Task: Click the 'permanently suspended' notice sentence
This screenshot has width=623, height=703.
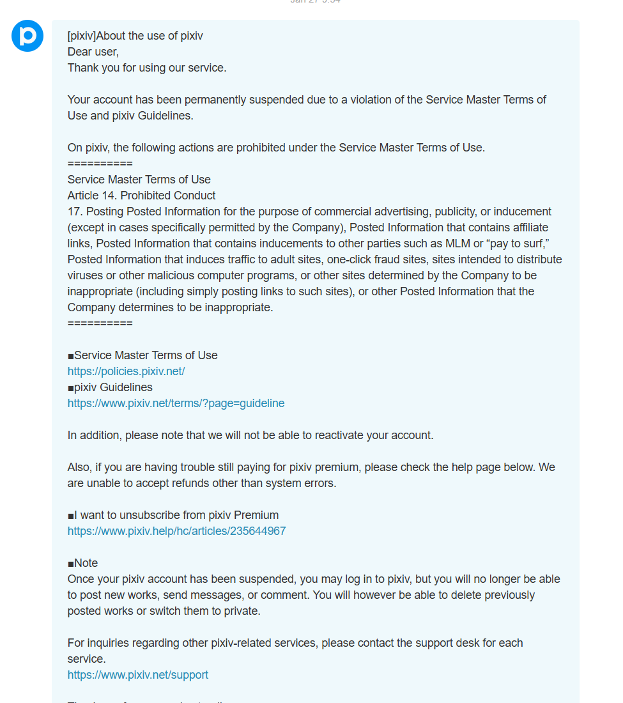Action: 307,107
